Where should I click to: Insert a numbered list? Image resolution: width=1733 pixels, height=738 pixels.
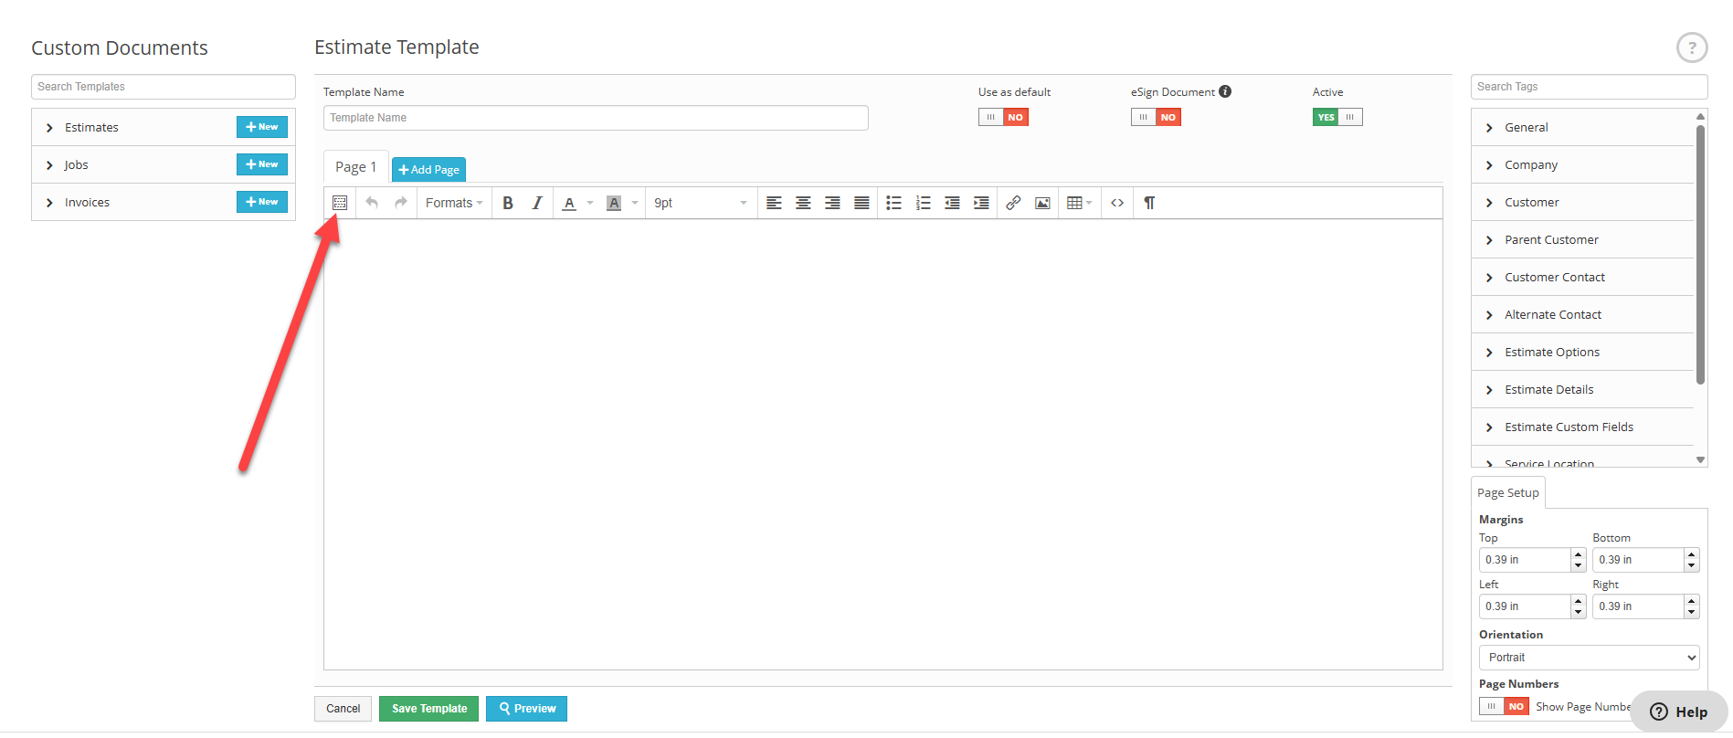pyautogui.click(x=923, y=203)
